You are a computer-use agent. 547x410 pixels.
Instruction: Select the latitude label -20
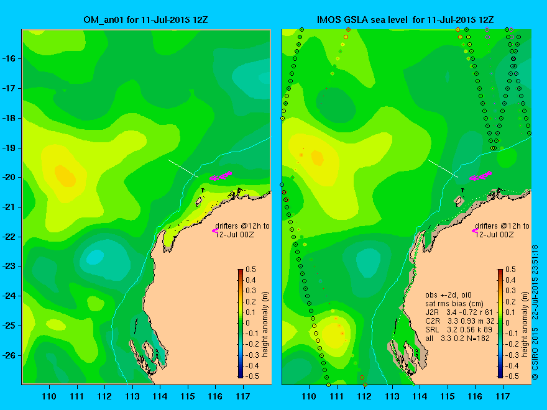coord(8,178)
